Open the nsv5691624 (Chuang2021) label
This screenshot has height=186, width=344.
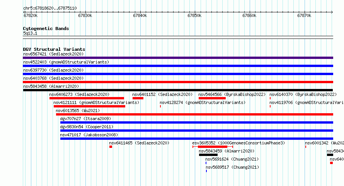click(232, 159)
